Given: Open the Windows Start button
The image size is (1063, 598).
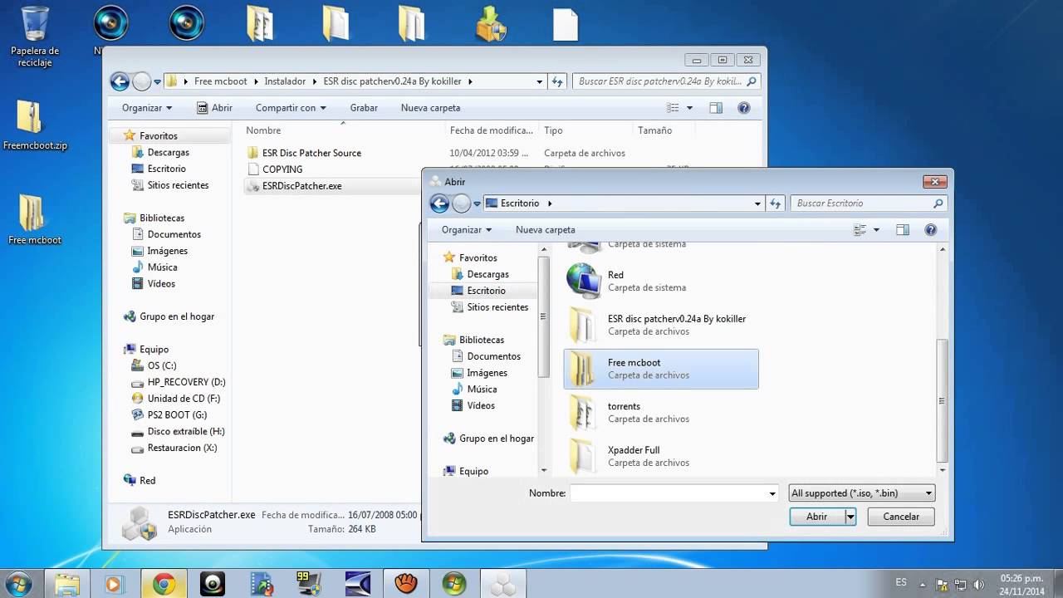Looking at the screenshot, I should (18, 584).
